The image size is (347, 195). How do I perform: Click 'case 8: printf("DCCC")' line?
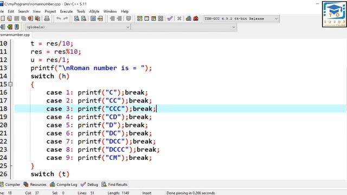tap(103, 149)
